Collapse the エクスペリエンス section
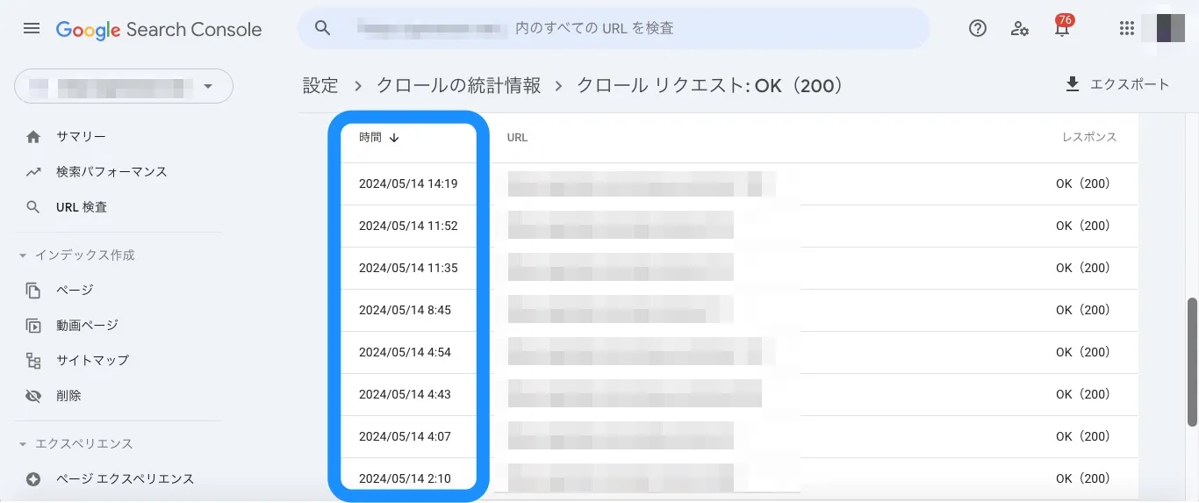 click(x=23, y=444)
